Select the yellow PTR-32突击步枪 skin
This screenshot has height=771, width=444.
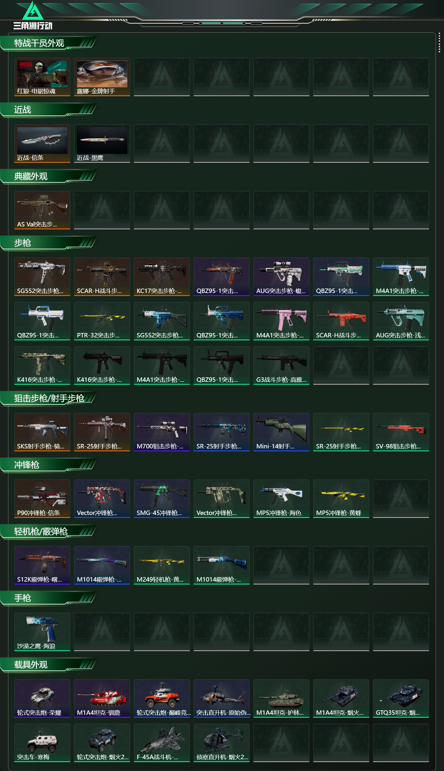tap(102, 321)
